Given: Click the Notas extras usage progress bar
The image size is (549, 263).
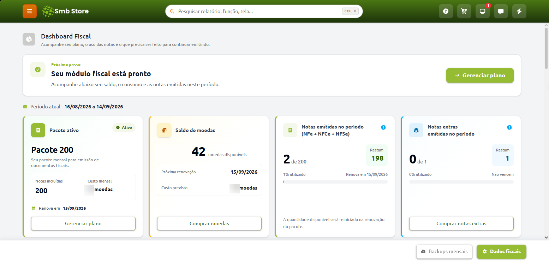Looking at the screenshot, I should tap(461, 182).
